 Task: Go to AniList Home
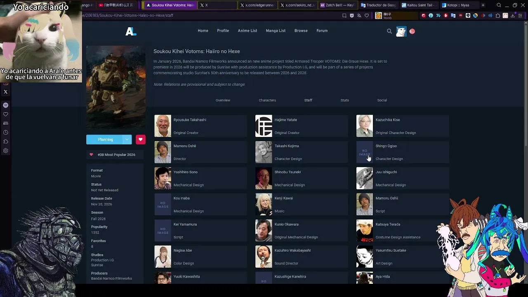point(203,31)
